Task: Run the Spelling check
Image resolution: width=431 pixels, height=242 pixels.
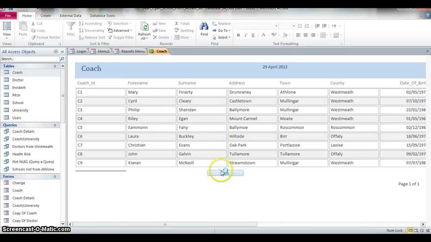Action: point(184,30)
